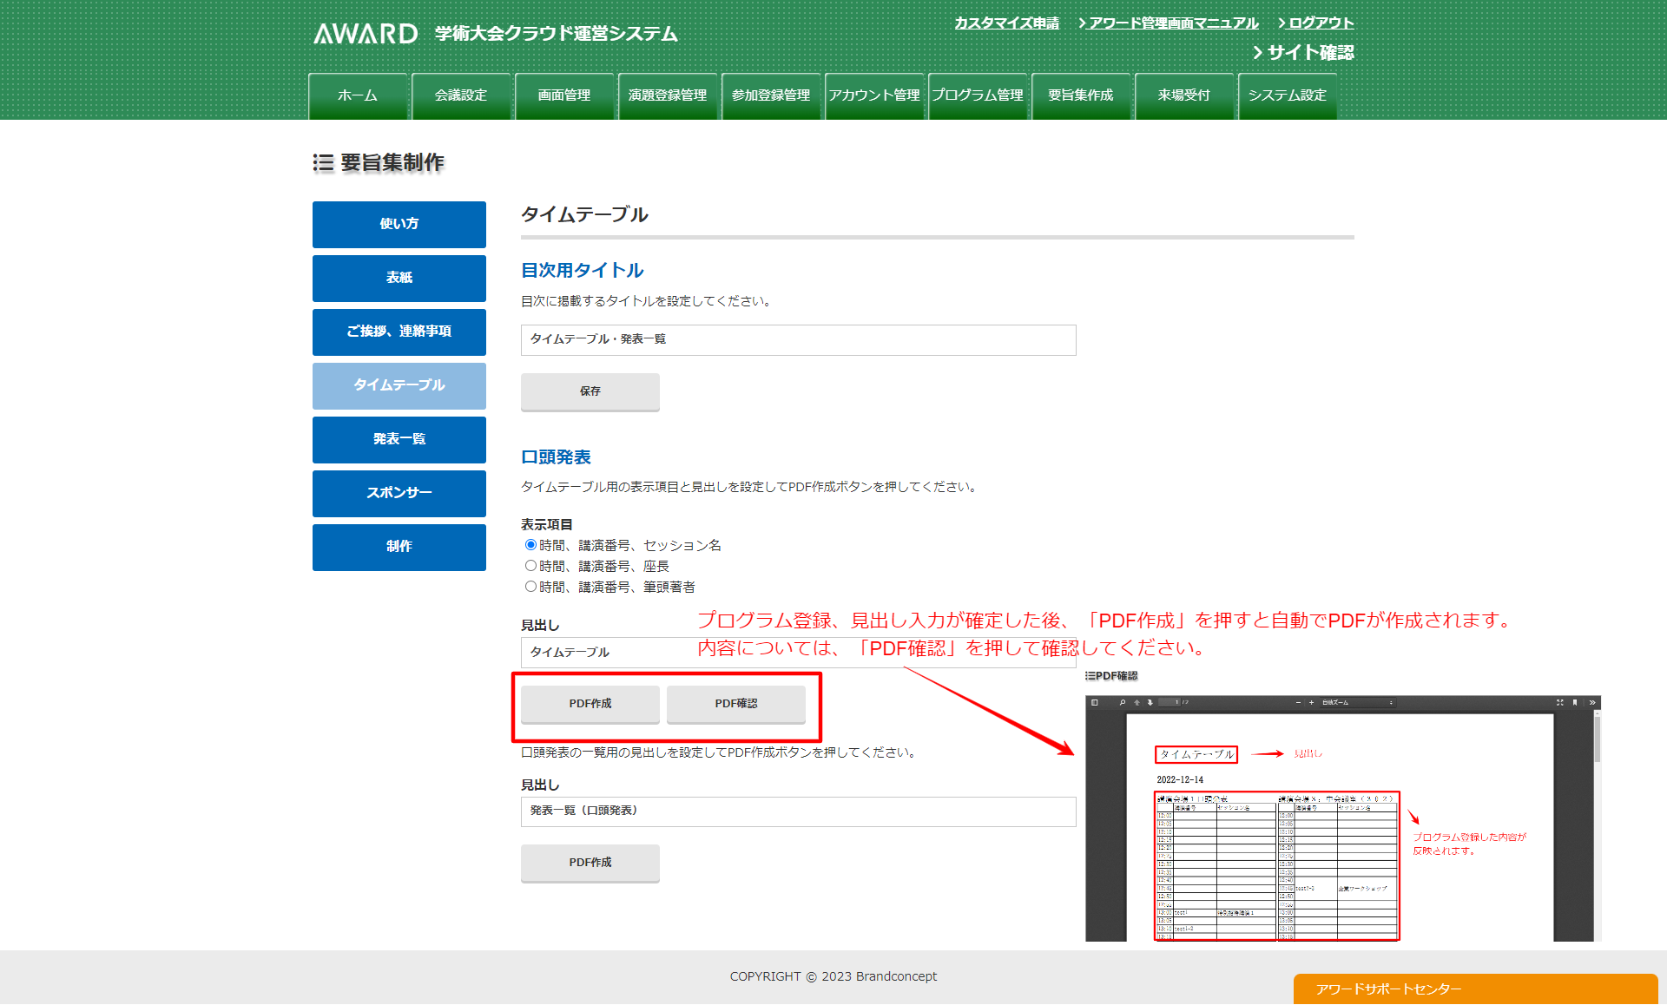Switch to 発表一覧 in the sidebar

point(399,439)
